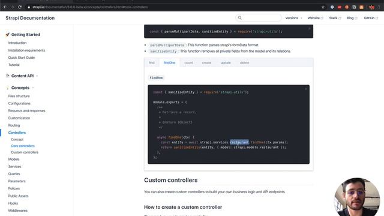Image resolution: width=384 pixels, height=216 pixels.
Task: Open the update tab
Action: (226, 62)
